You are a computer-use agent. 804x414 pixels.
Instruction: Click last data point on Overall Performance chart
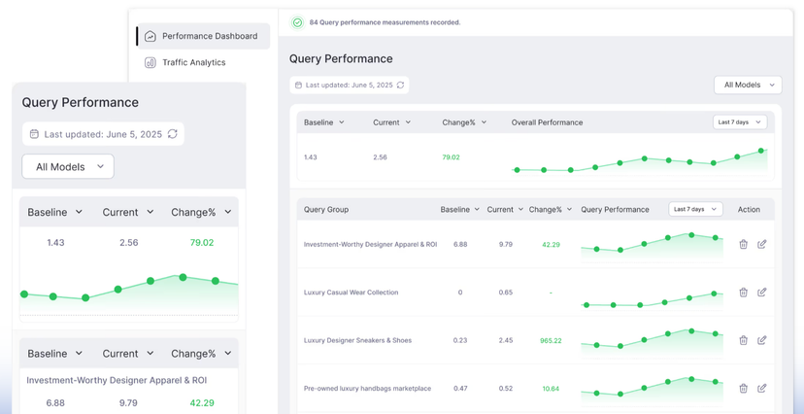761,151
